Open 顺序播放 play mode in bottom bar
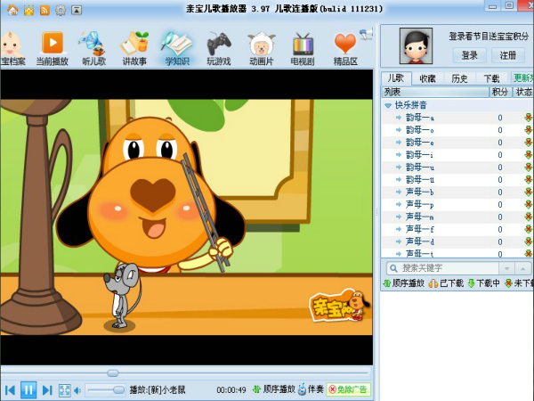This screenshot has height=401, width=534. pos(273,389)
